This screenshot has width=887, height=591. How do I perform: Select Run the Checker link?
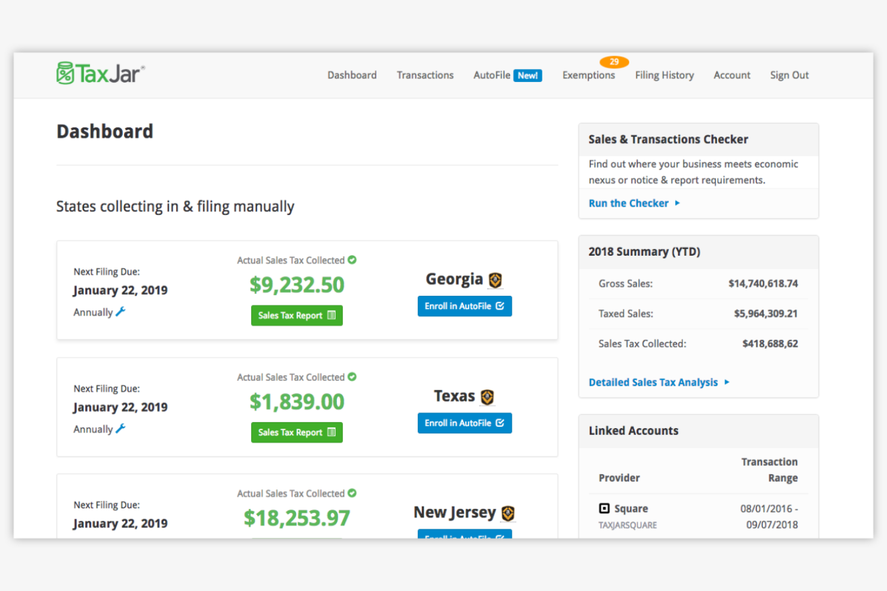[628, 203]
